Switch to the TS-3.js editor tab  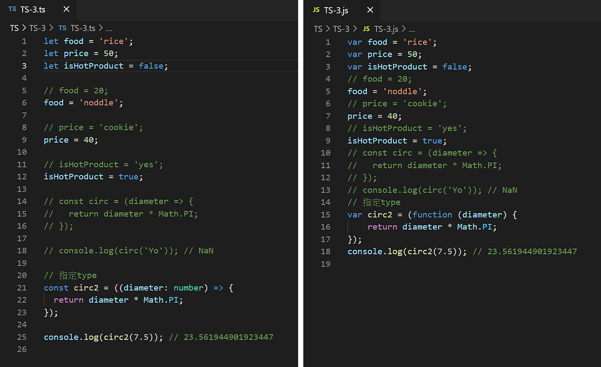point(337,10)
